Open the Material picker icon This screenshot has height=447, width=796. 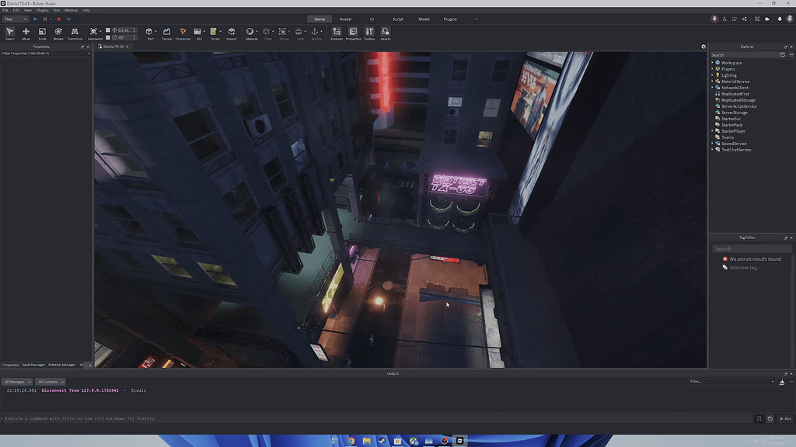250,32
